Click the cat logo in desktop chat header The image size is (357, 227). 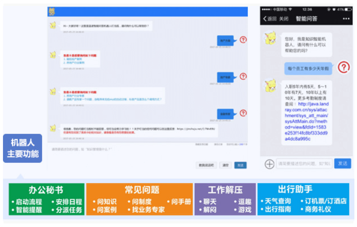pyautogui.click(x=52, y=12)
